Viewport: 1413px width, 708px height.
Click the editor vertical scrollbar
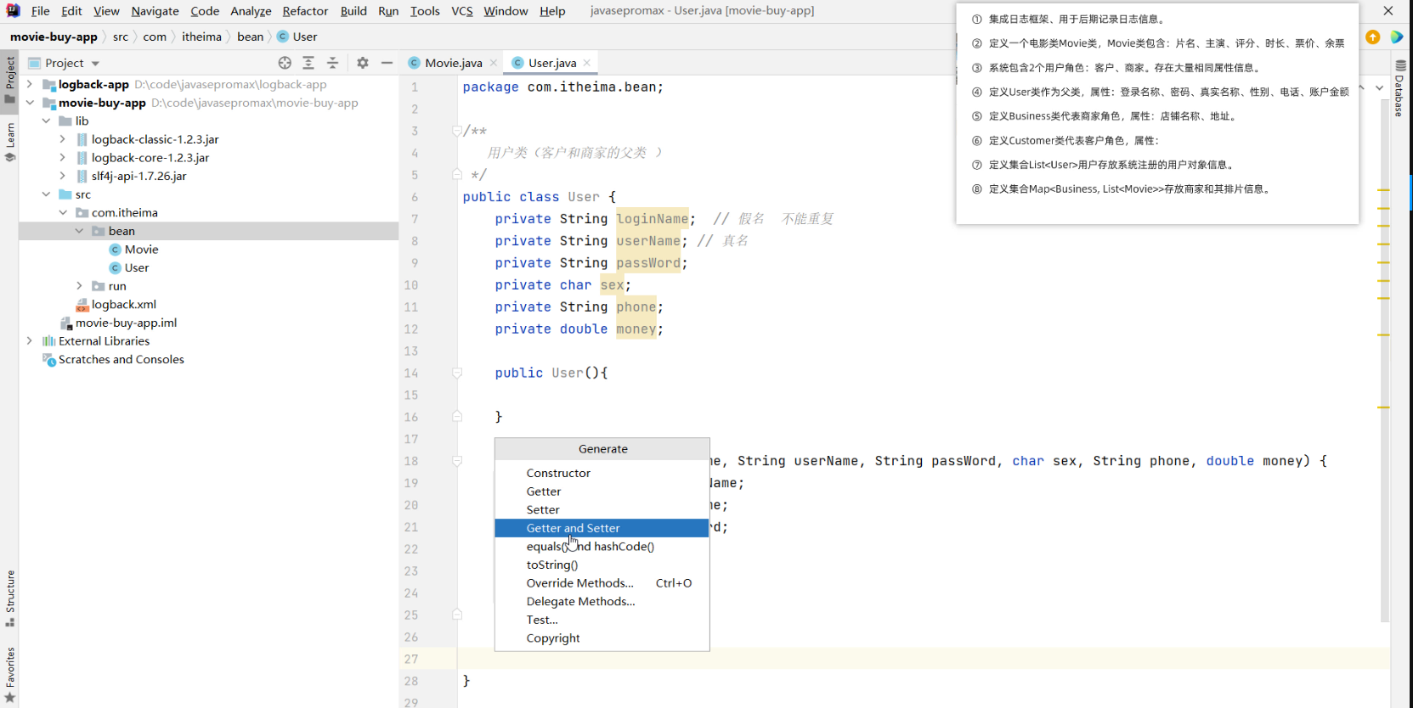click(1384, 361)
